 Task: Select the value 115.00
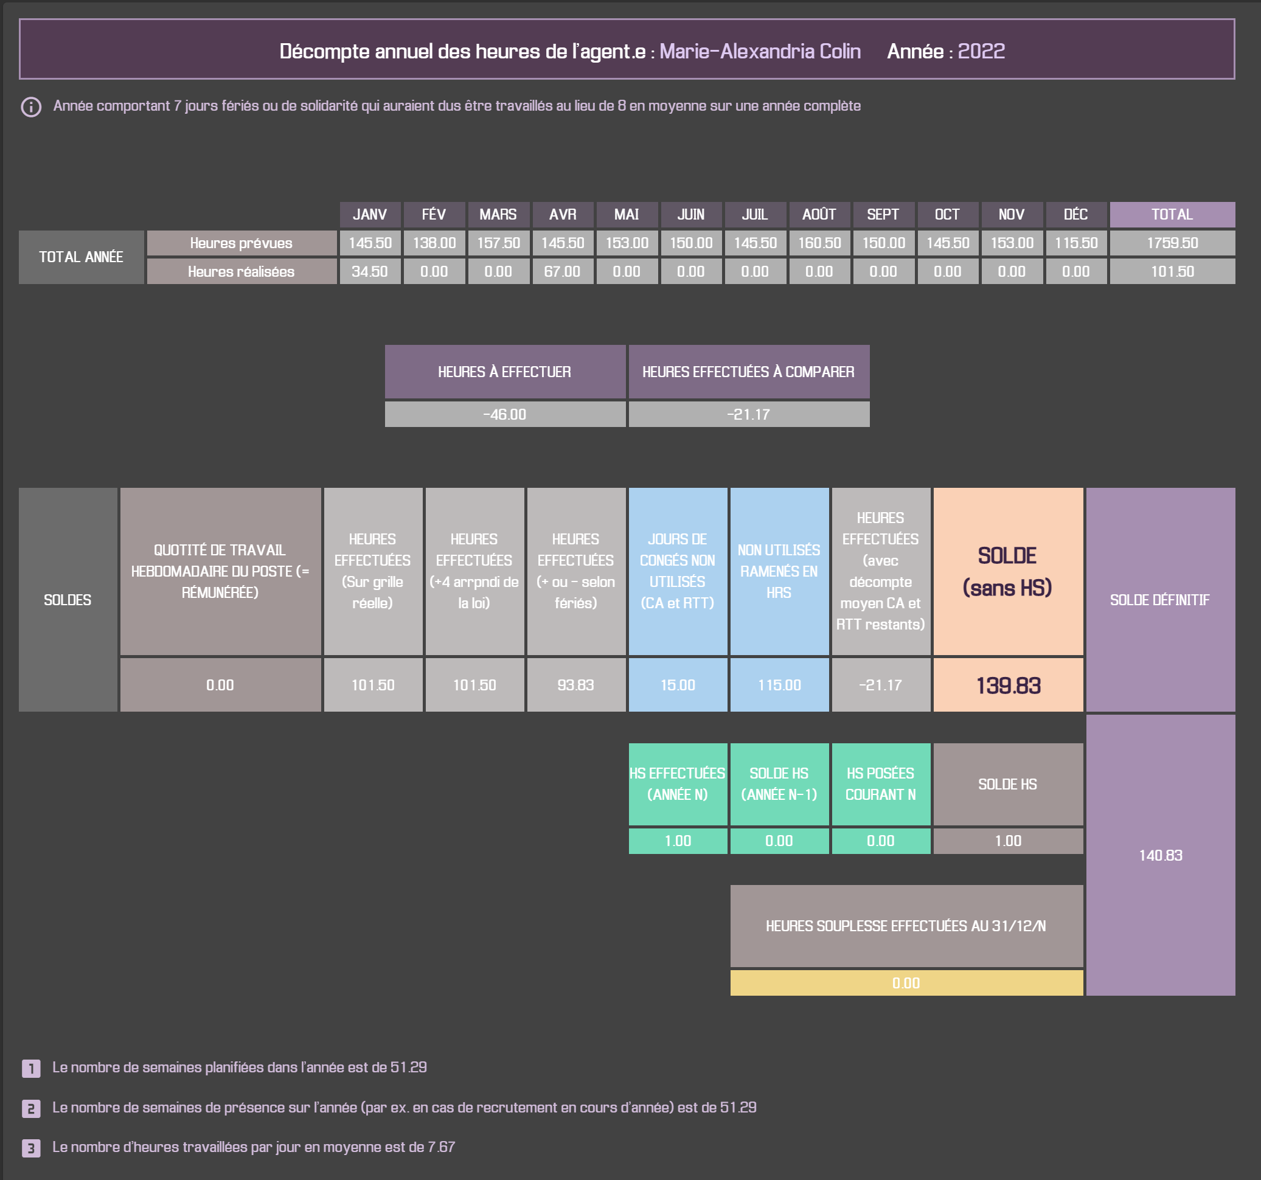(x=780, y=685)
